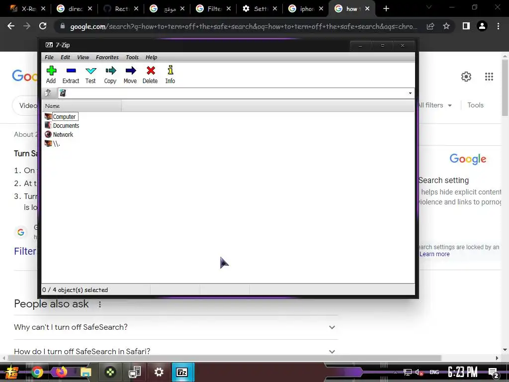Image resolution: width=509 pixels, height=382 pixels.
Task: Open the clock showing 6:23 PM
Action: [x=463, y=372]
